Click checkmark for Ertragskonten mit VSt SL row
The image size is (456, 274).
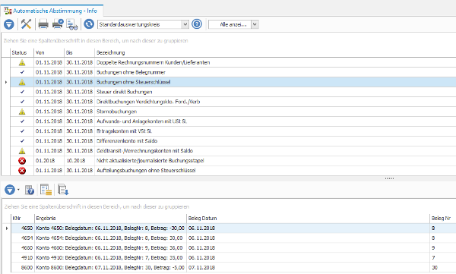point(22,131)
